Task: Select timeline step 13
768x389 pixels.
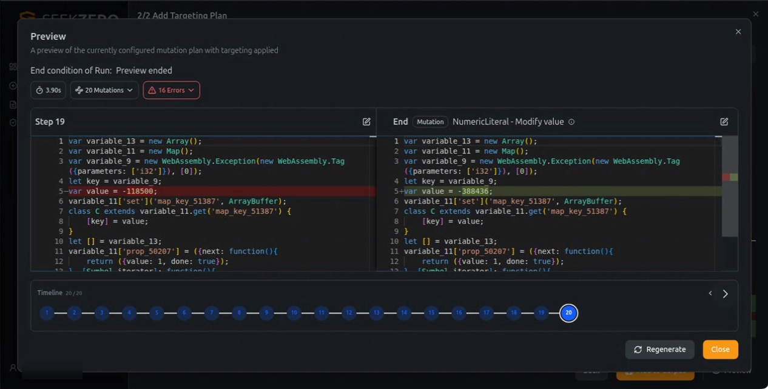Action: point(376,313)
